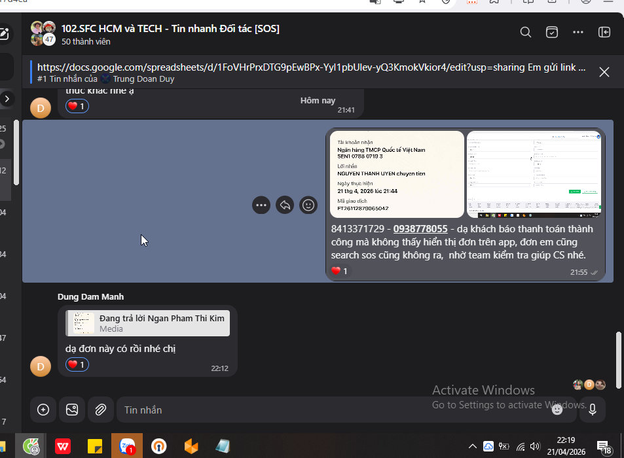624x458 pixels.
Task: Open group avatar of 102.SFC HCM và TECH
Action: (43, 33)
